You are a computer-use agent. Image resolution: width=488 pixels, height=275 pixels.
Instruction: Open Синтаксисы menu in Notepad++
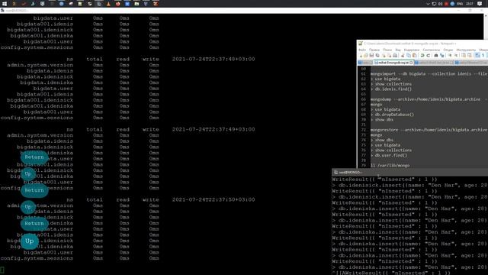pyautogui.click(x=432, y=50)
